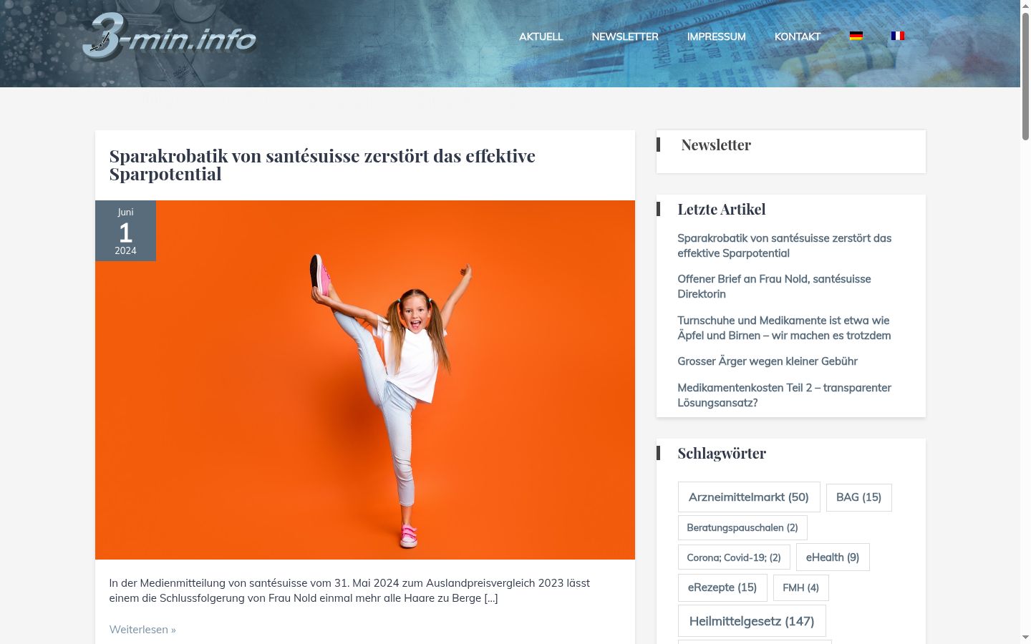Click the orange gymnast girl article image
This screenshot has width=1031, height=644.
click(x=365, y=380)
